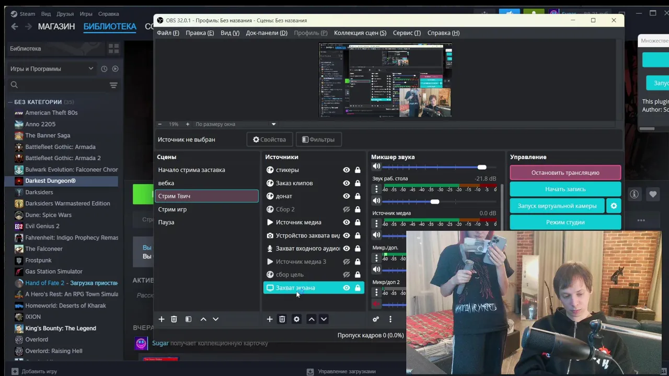Move scene up in Scenes panel

(203, 319)
